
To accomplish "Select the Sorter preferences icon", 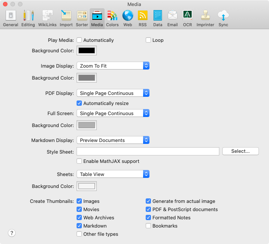I will pyautogui.click(x=82, y=18).
